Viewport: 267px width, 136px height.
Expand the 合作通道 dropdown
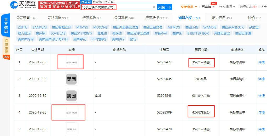coord(227,7)
